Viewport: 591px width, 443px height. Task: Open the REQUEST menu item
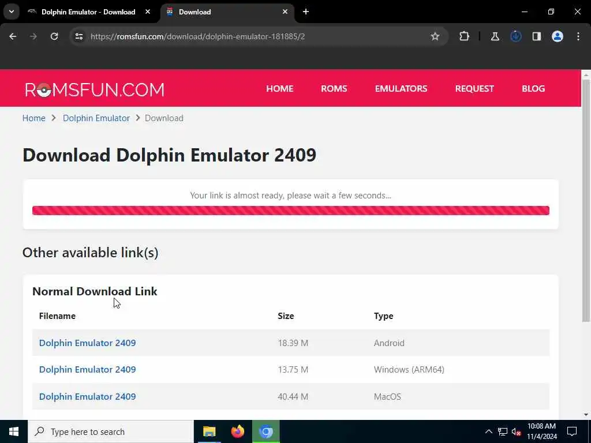click(x=474, y=88)
